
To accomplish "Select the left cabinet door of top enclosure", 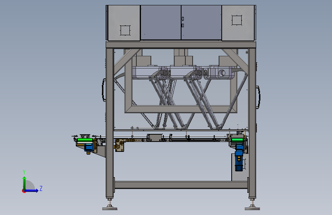I will [161, 23].
